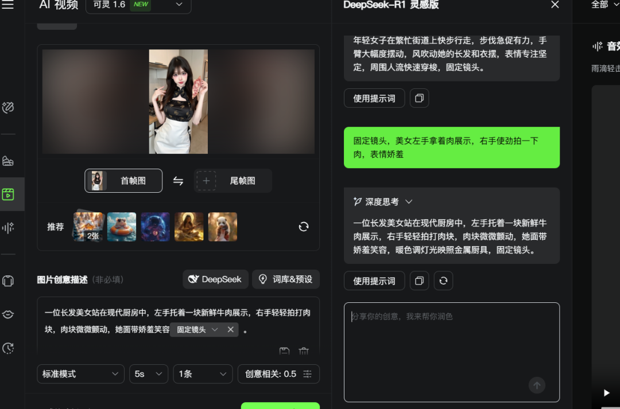Select the first recommended thumbnail

[89, 227]
